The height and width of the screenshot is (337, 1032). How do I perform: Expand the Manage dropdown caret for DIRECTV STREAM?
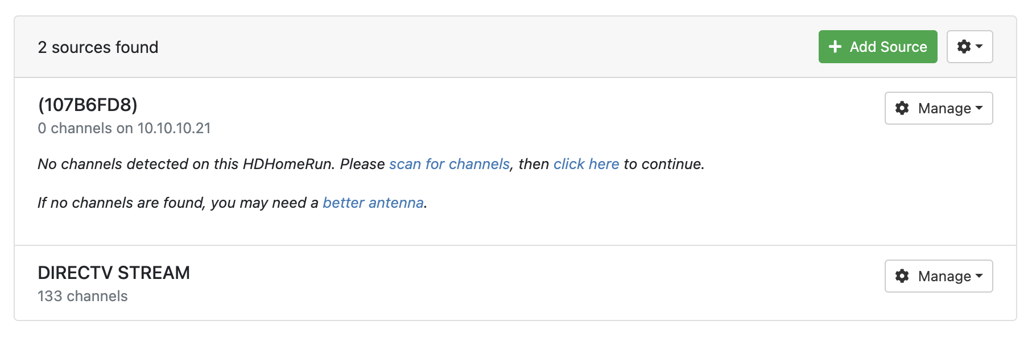point(979,276)
